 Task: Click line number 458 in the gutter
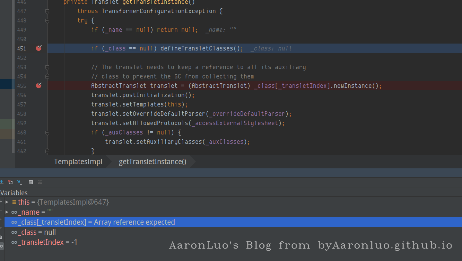click(x=21, y=114)
